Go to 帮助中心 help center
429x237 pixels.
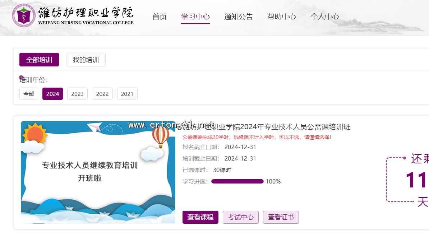pos(281,17)
